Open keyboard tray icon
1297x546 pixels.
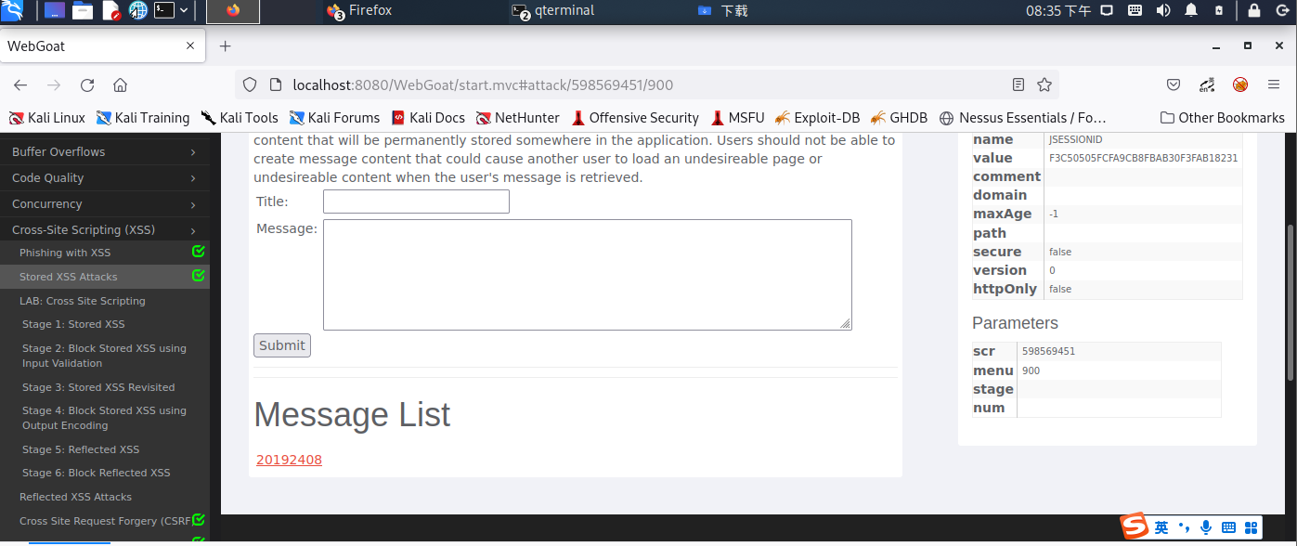1135,11
